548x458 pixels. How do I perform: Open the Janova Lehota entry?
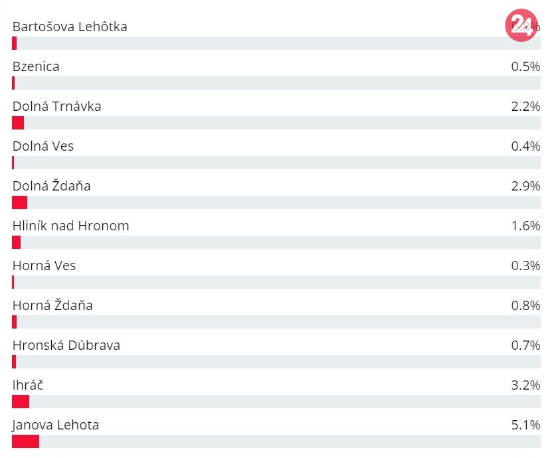point(56,425)
